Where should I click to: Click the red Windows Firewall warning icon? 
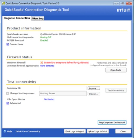coord(41,63)
